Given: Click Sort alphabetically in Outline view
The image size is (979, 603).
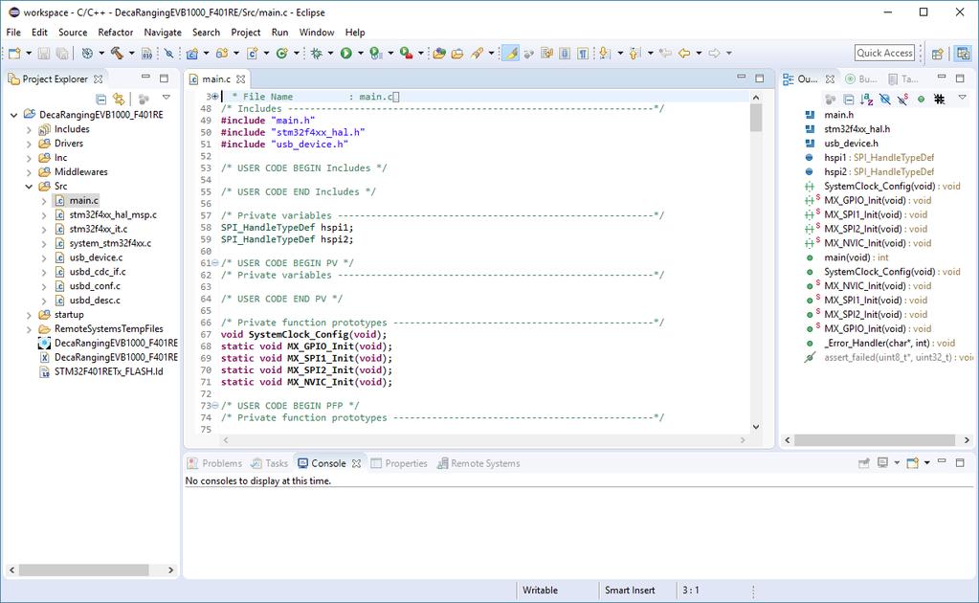Looking at the screenshot, I should coord(867,99).
